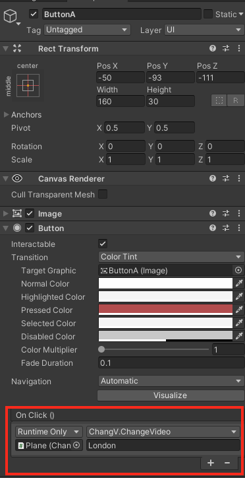This screenshot has height=478, width=245.
Task: Uncheck the Interactable checkbox
Action: point(103,244)
